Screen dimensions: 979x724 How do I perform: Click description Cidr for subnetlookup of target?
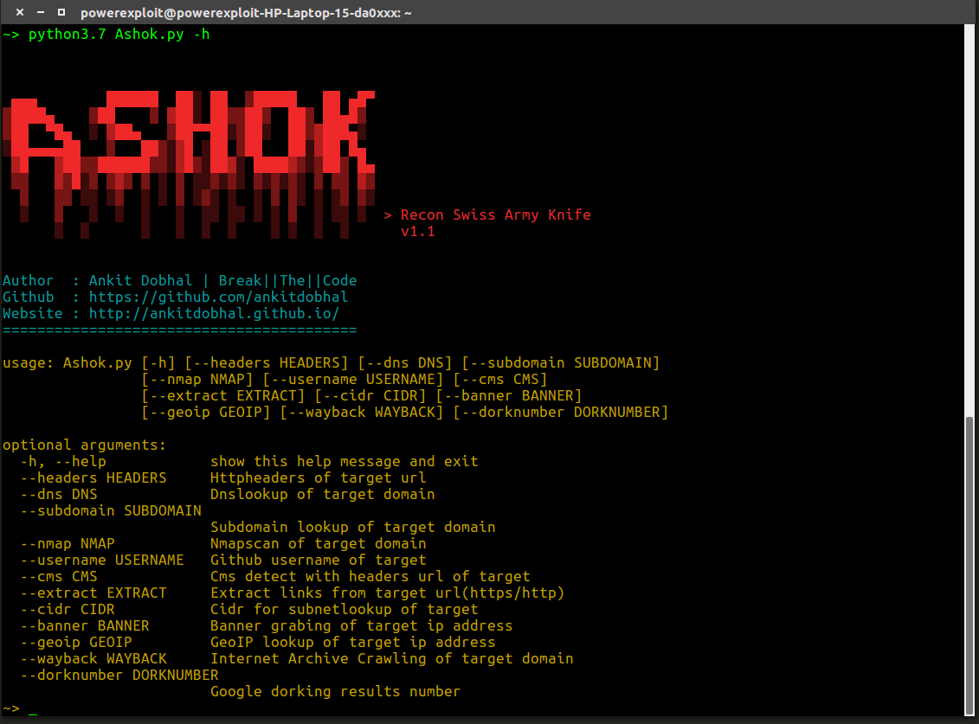[344, 609]
